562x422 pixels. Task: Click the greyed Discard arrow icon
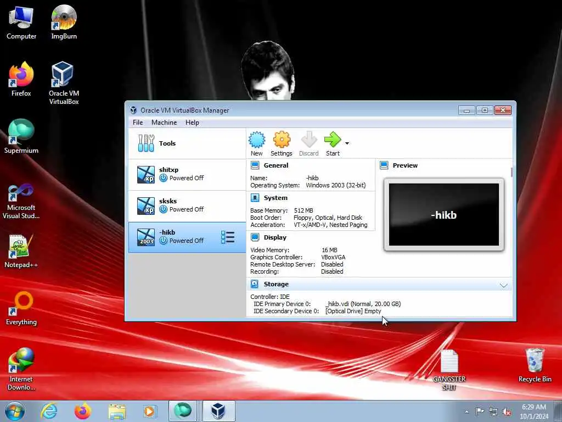click(x=308, y=140)
